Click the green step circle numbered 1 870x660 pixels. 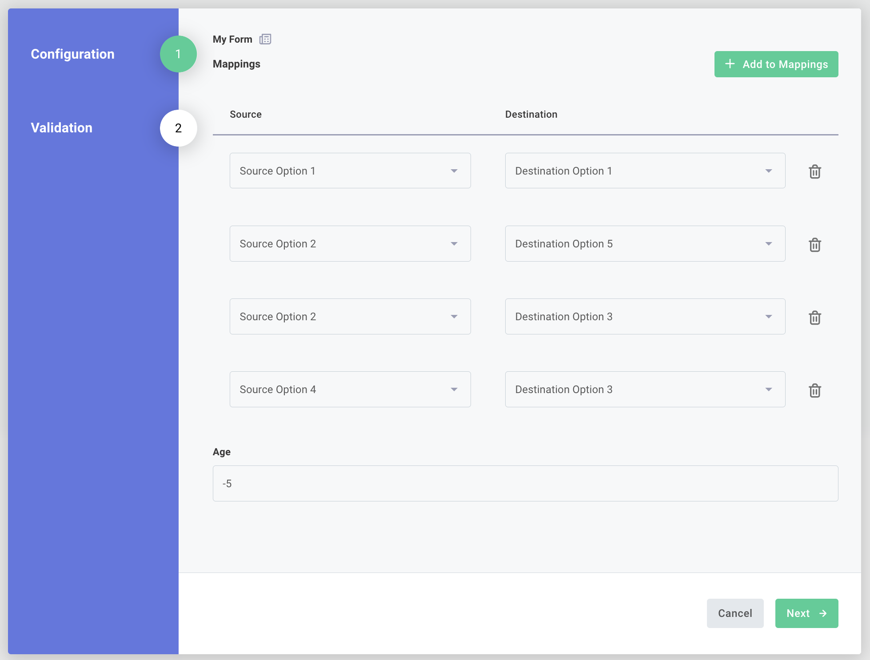click(178, 54)
